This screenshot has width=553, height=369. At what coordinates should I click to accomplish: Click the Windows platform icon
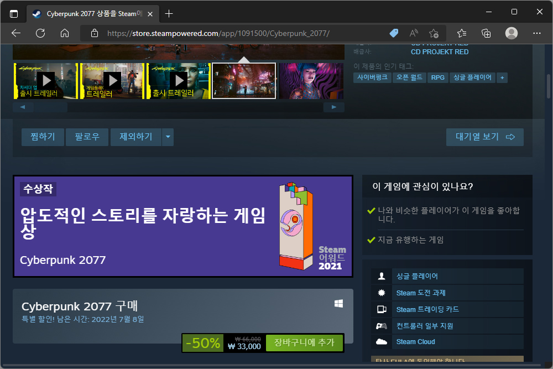338,303
